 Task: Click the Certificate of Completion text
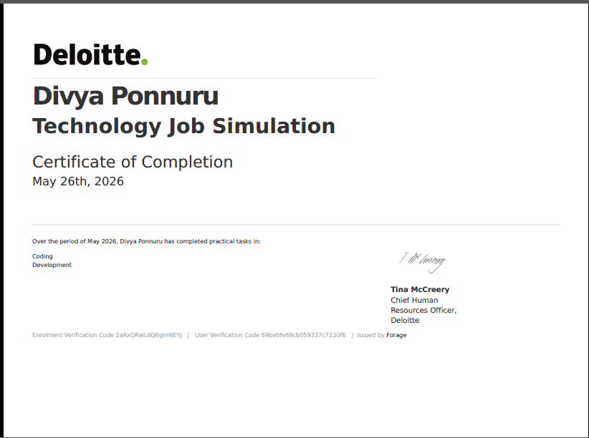tap(133, 162)
